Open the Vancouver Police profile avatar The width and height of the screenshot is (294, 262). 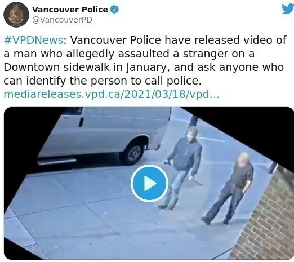coord(16,15)
